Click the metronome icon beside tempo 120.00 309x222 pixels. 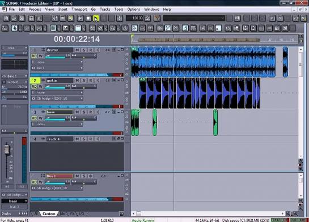(x=147, y=18)
